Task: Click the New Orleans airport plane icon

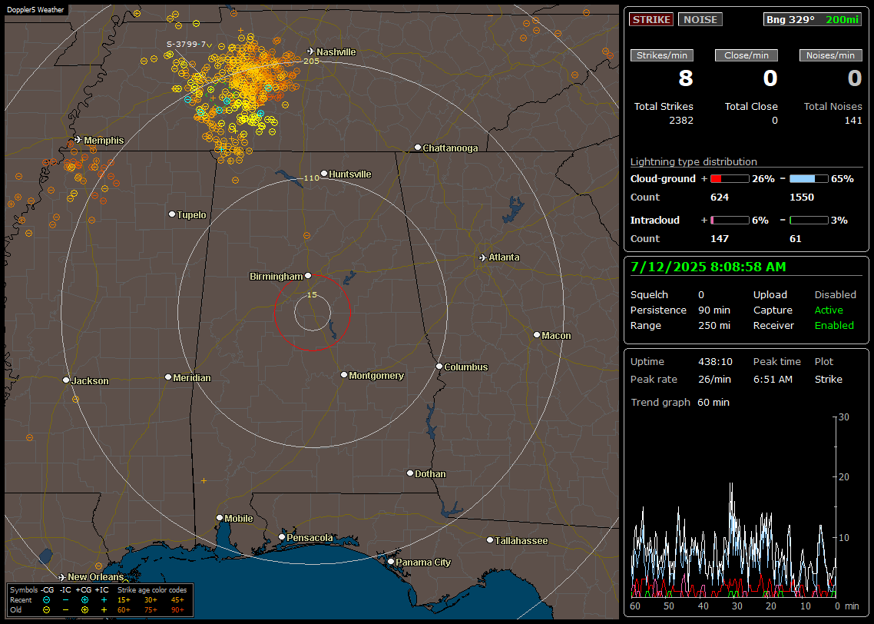Action: (x=61, y=577)
